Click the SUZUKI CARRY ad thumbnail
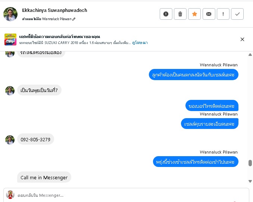This screenshot has height=202, width=253. pyautogui.click(x=10, y=40)
